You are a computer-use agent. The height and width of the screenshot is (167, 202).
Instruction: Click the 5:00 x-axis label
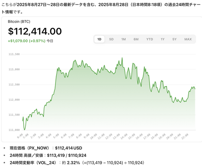click(x=56, y=136)
